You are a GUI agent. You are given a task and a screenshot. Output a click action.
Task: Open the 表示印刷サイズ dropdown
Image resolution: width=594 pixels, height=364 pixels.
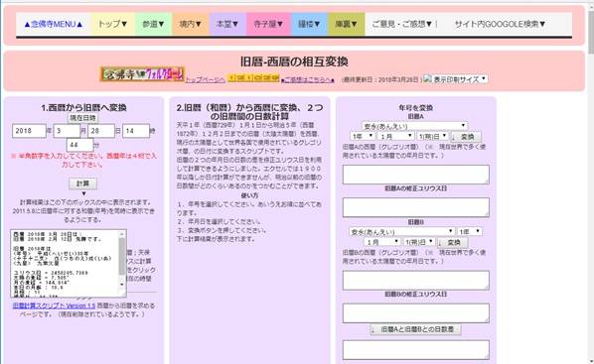pyautogui.click(x=460, y=79)
